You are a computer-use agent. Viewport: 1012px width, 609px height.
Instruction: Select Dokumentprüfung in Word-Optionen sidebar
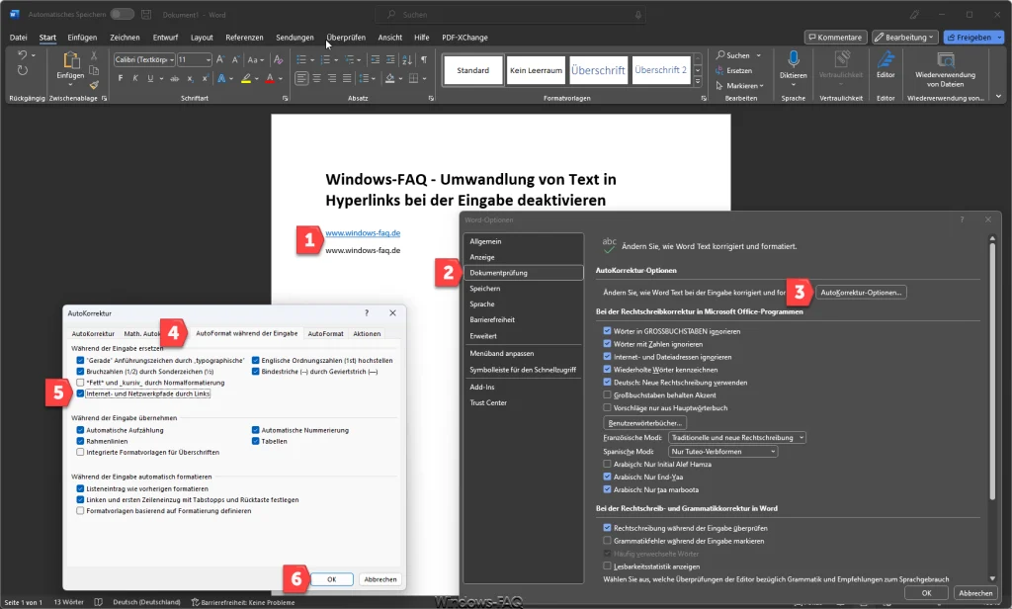coord(524,273)
